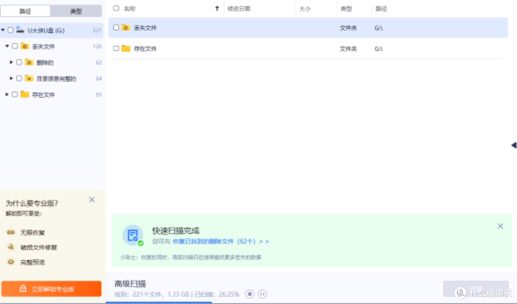
Task: Select the 存在文件 name in file list
Action: [x=145, y=49]
